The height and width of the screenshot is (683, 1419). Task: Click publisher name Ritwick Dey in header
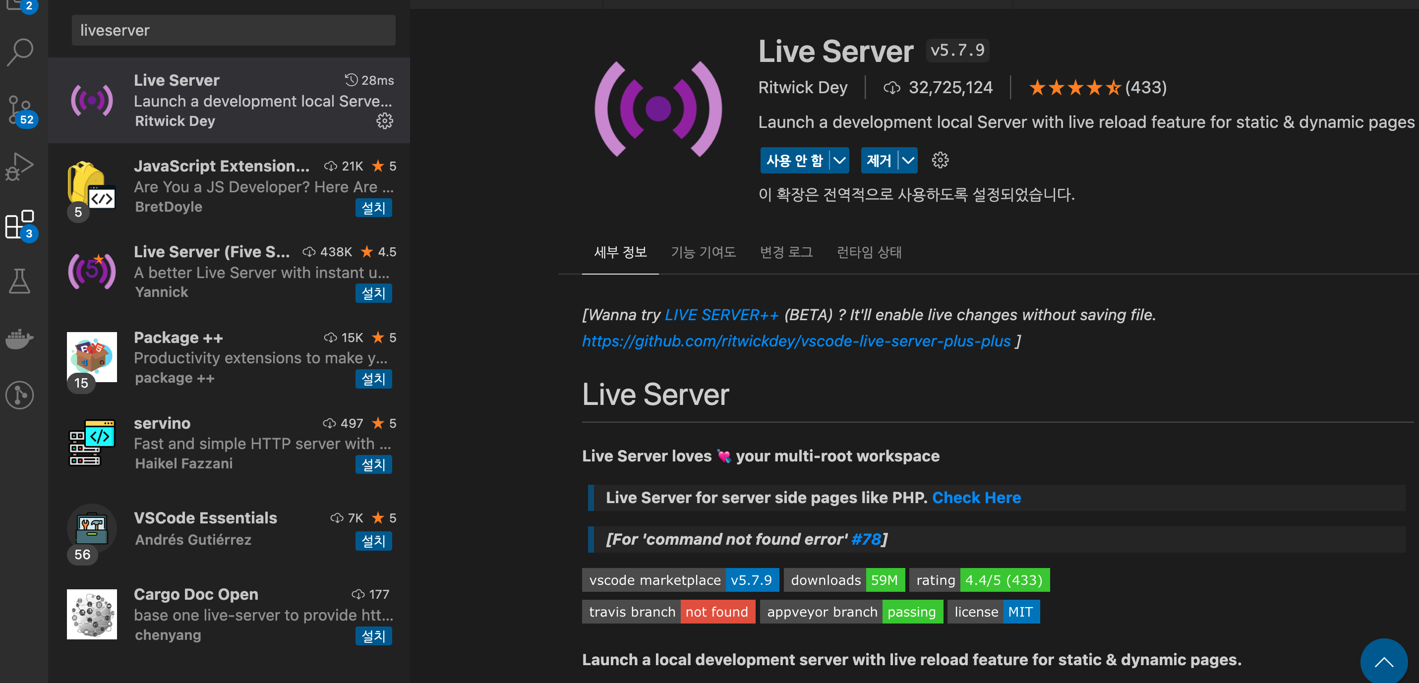[803, 88]
